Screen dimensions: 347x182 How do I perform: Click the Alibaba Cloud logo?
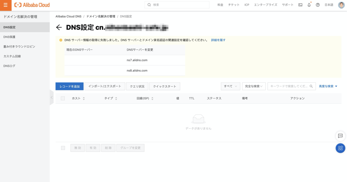32,5
